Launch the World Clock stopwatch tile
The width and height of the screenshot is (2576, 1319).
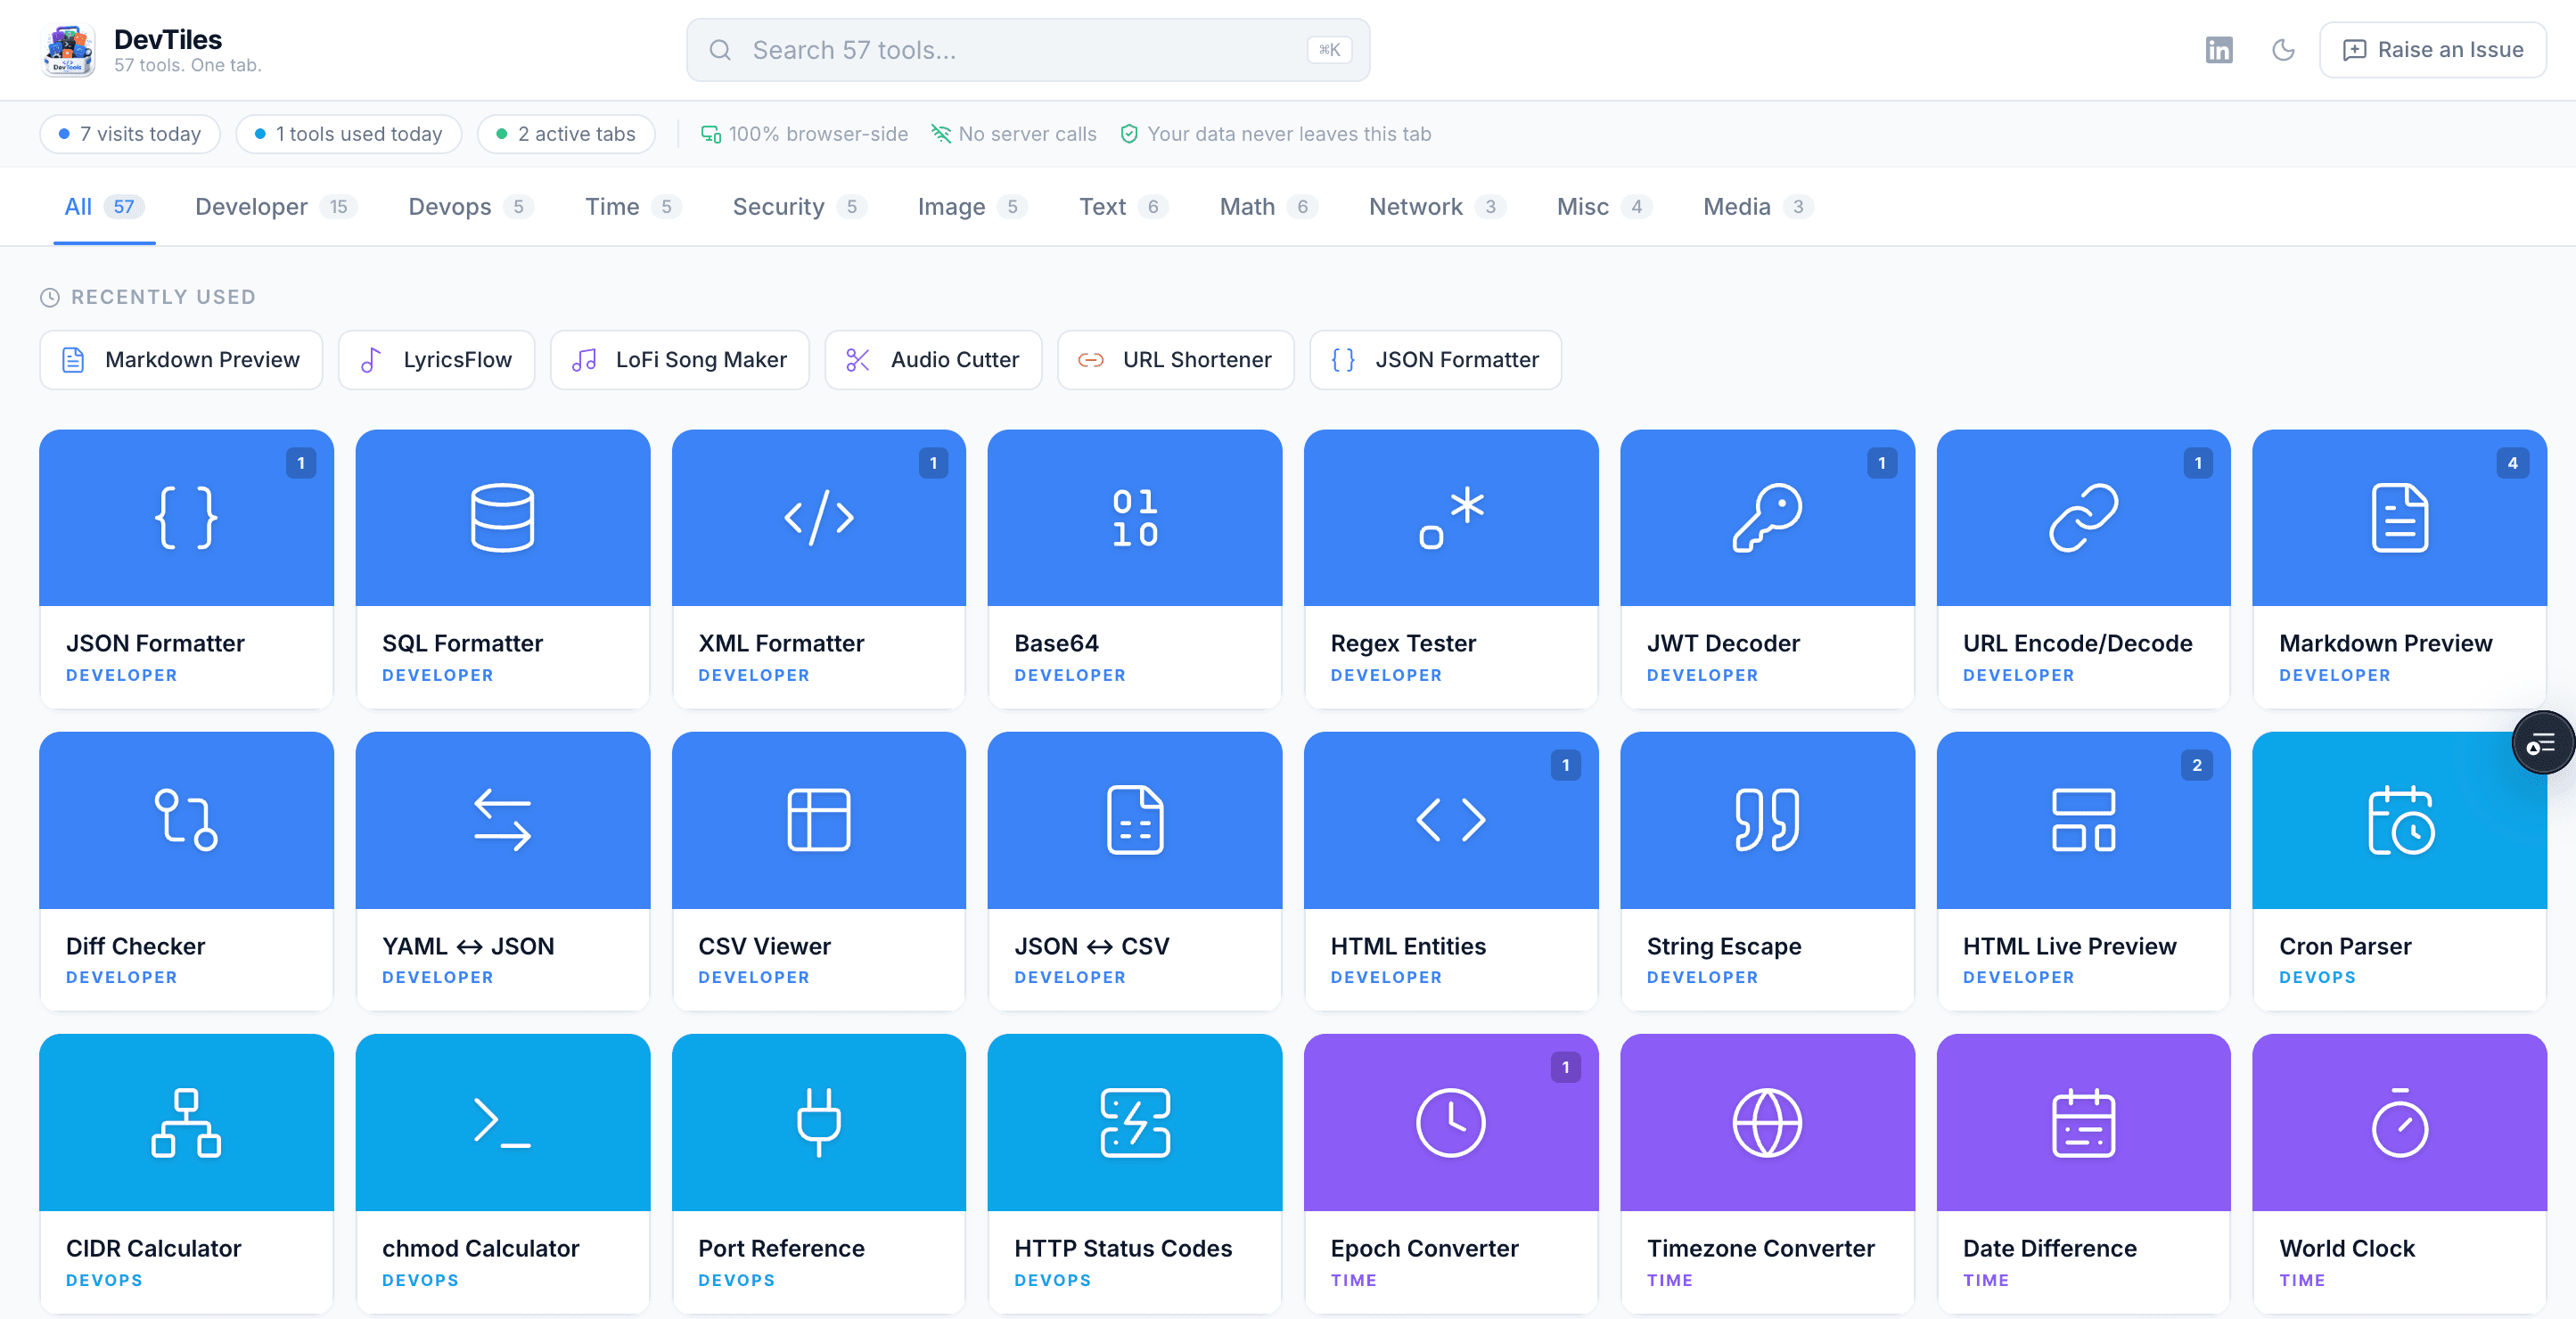click(2399, 1173)
